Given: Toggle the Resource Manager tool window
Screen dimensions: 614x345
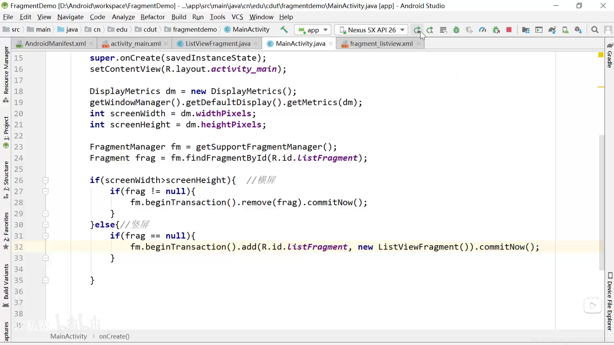Looking at the screenshot, I should tap(6, 74).
